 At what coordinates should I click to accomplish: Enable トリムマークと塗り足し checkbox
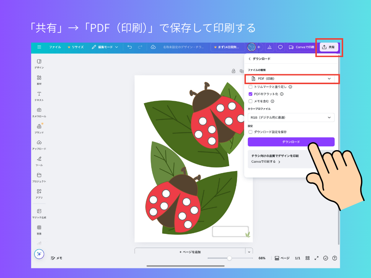click(250, 86)
